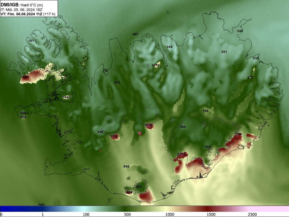The width and height of the screenshot is (289, 217).
Task: Select the 350 label on the peninsula
Action: tap(23, 113)
